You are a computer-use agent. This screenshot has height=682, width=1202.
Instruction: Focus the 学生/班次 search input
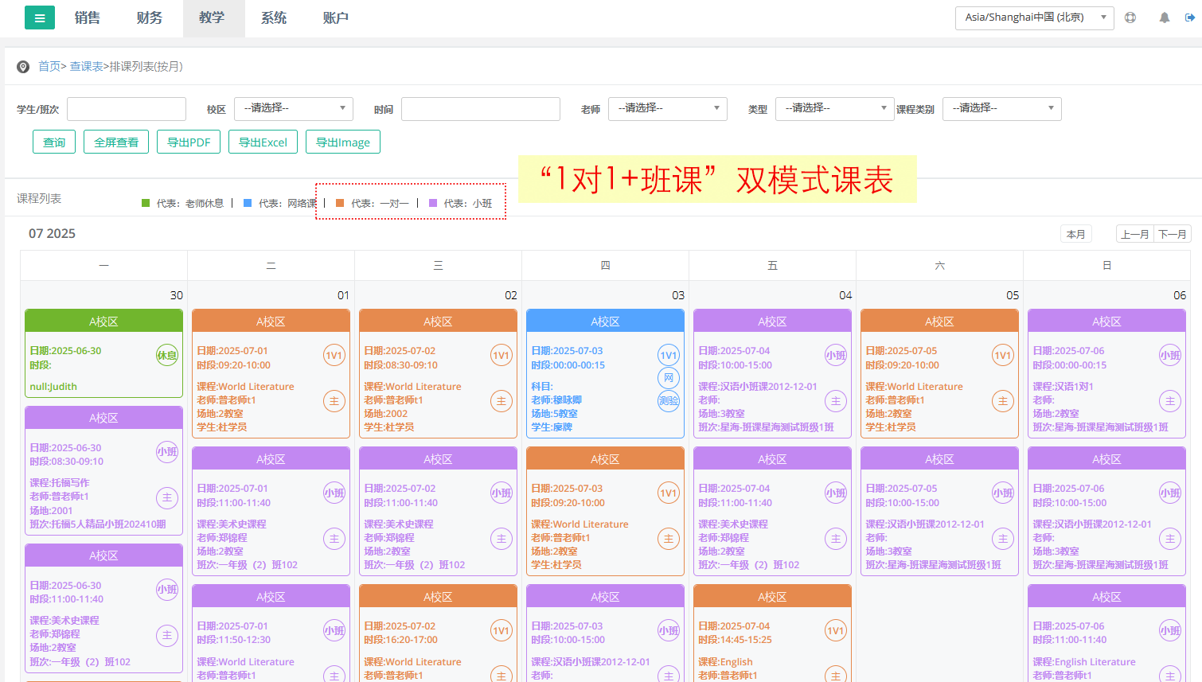pos(127,109)
